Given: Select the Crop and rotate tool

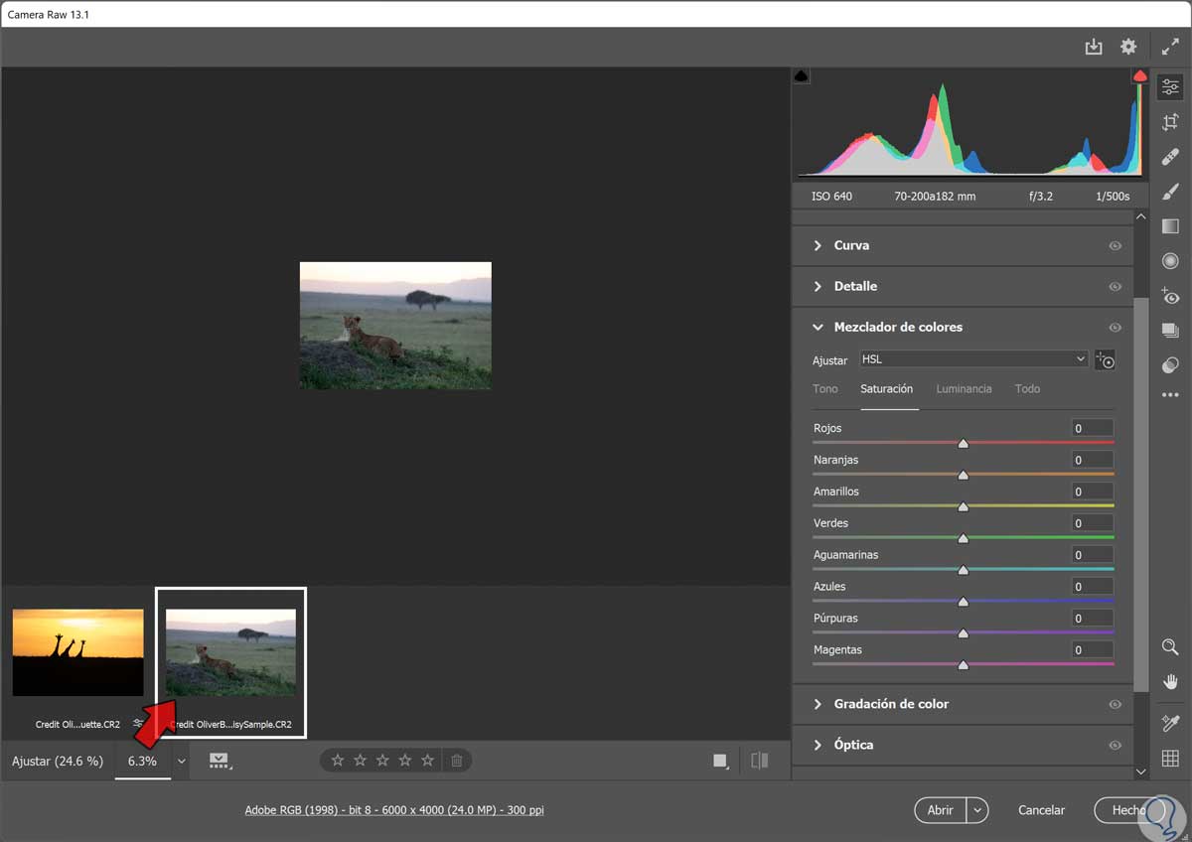Looking at the screenshot, I should click(x=1170, y=122).
